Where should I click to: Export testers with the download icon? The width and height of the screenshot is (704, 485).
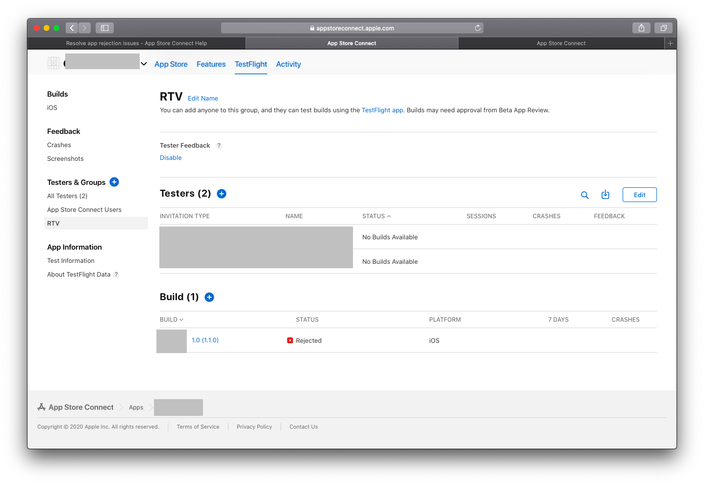click(605, 195)
